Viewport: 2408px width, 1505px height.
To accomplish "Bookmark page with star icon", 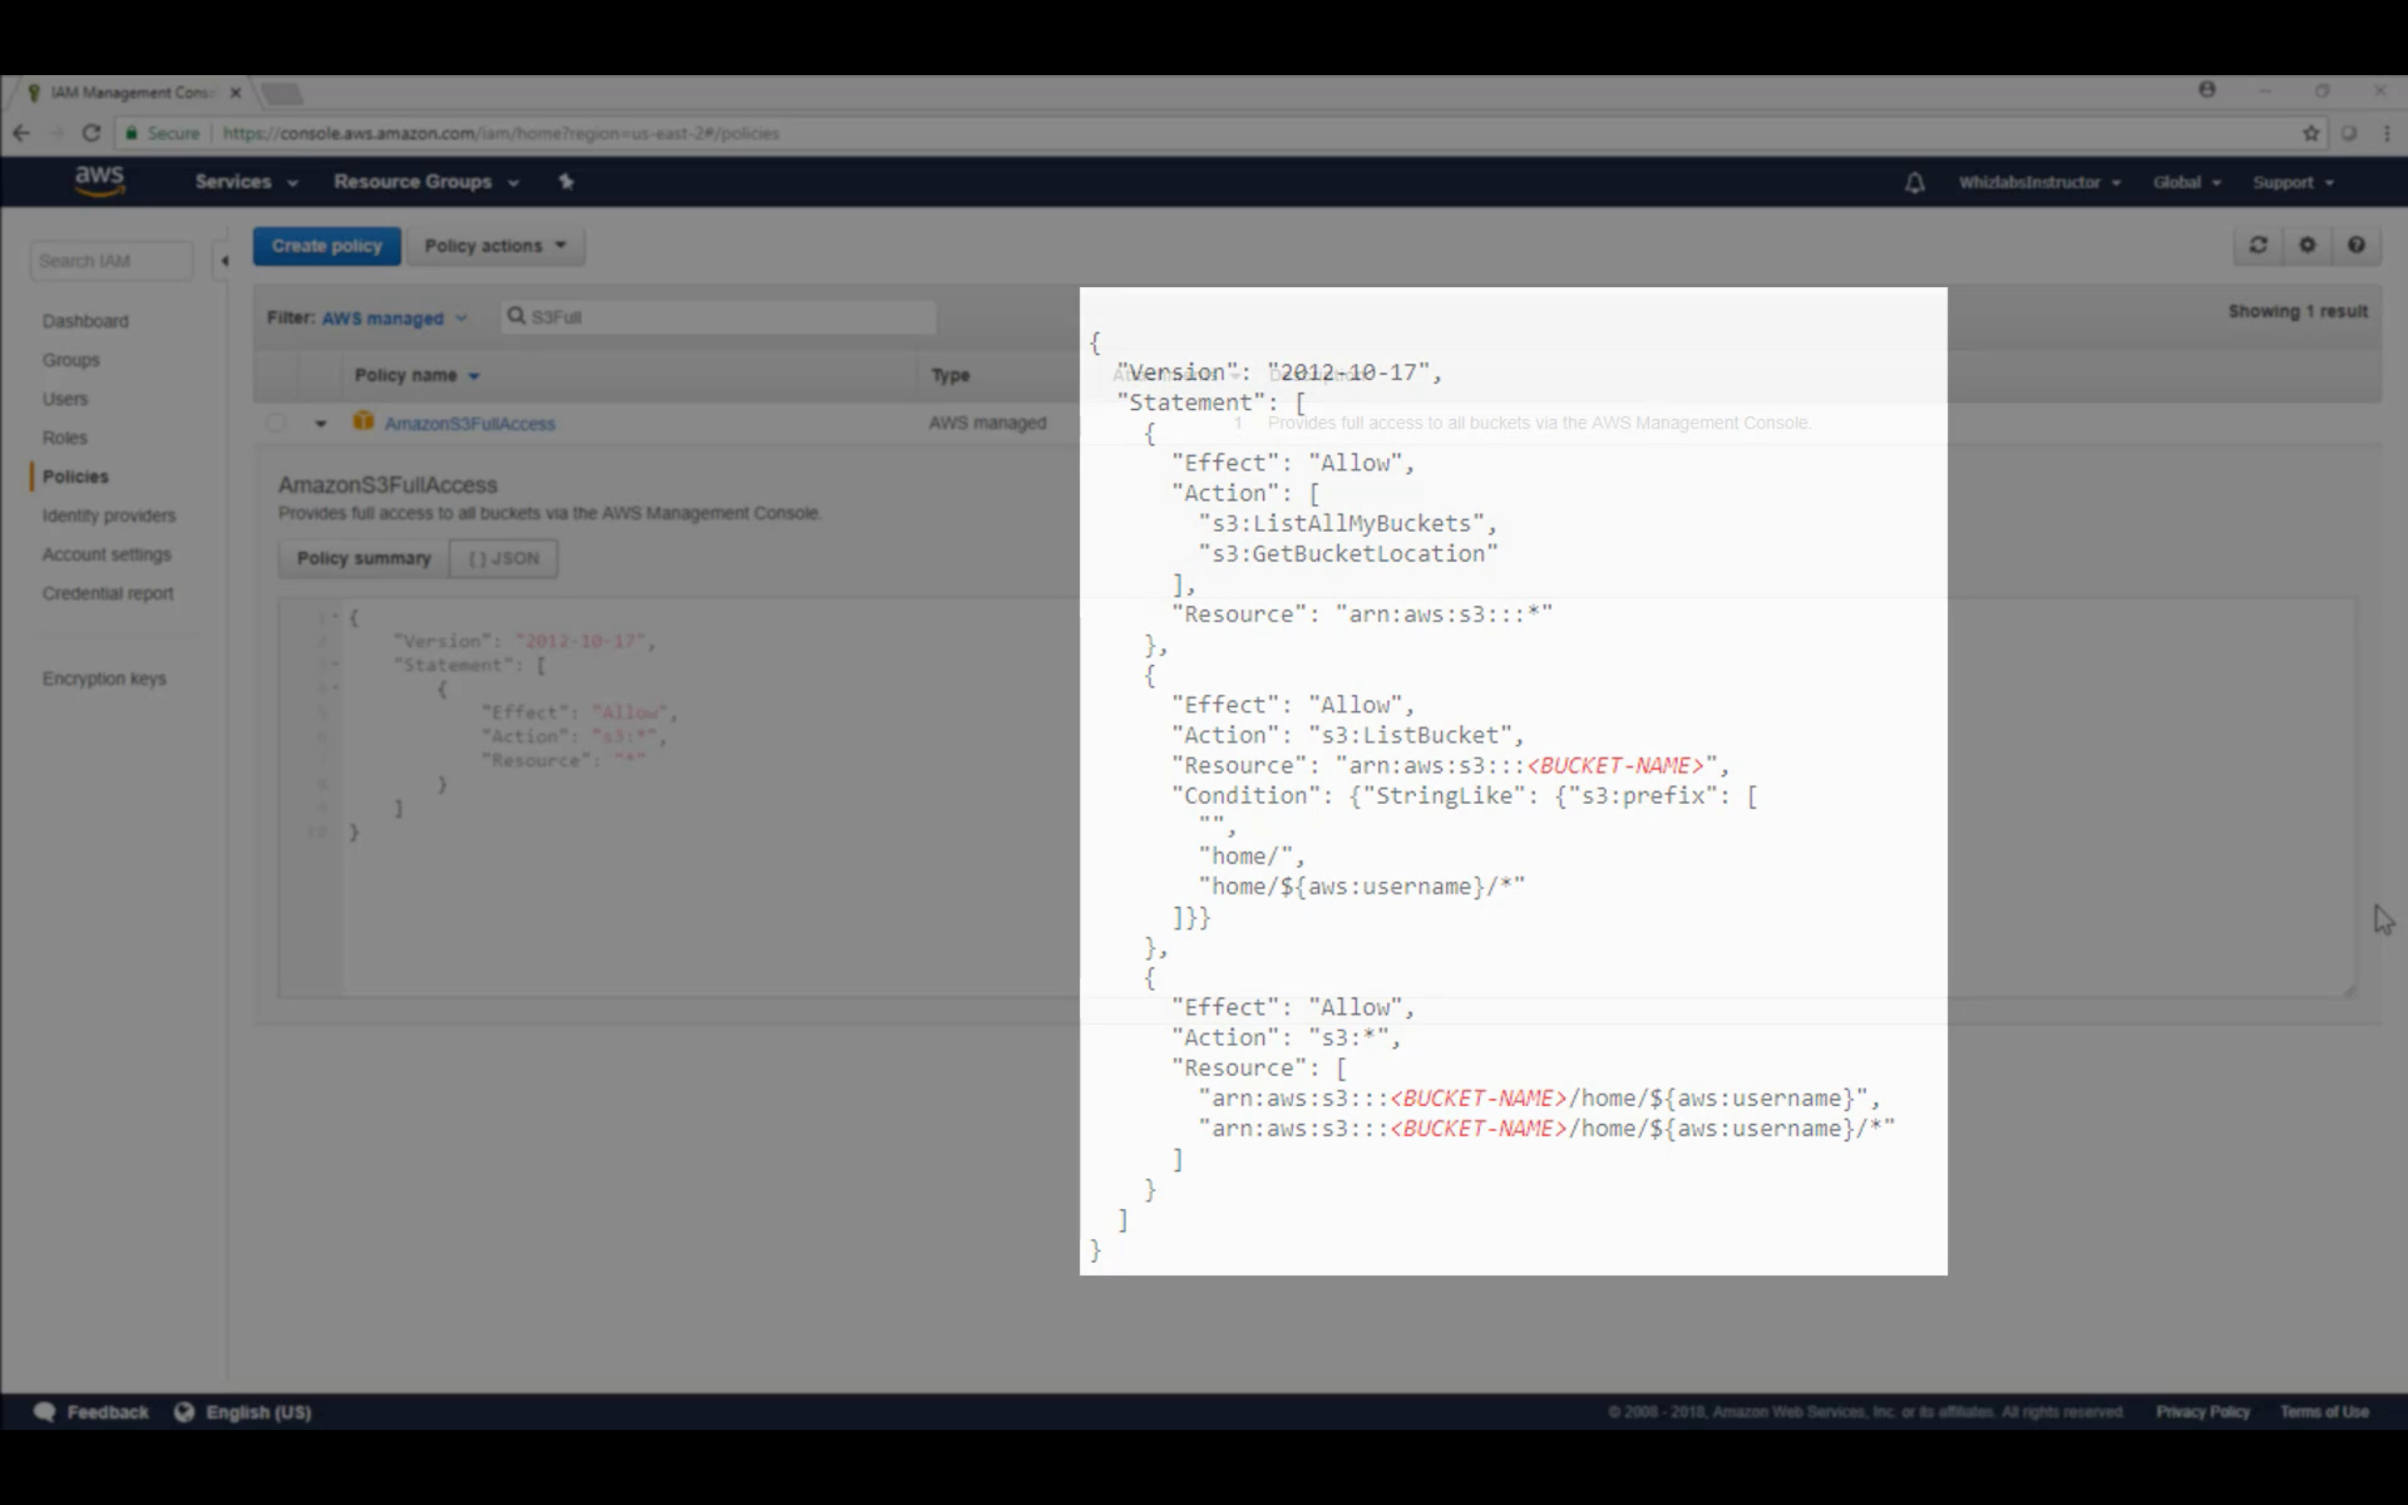I will 2311,134.
